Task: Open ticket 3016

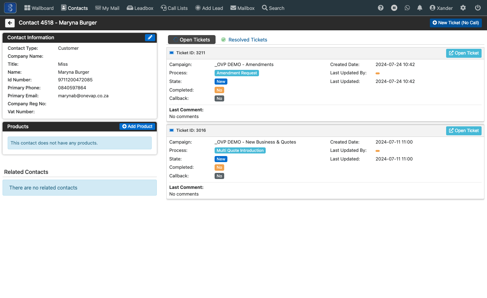Action: click(464, 131)
